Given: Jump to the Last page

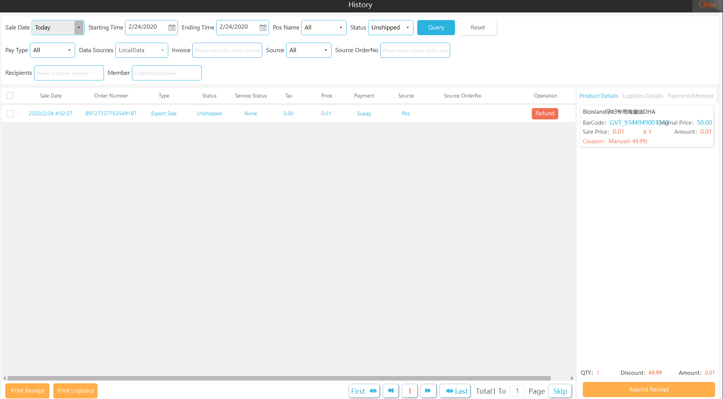Looking at the screenshot, I should 455,391.
